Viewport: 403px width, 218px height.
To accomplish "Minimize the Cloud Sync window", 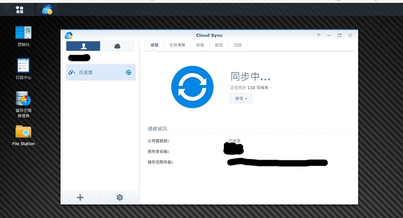I will (329, 35).
